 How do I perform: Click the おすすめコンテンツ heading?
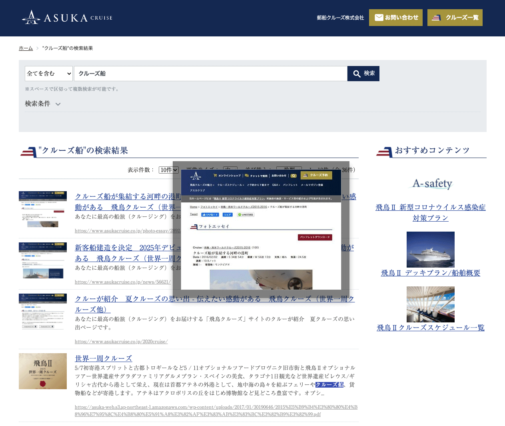(x=432, y=150)
